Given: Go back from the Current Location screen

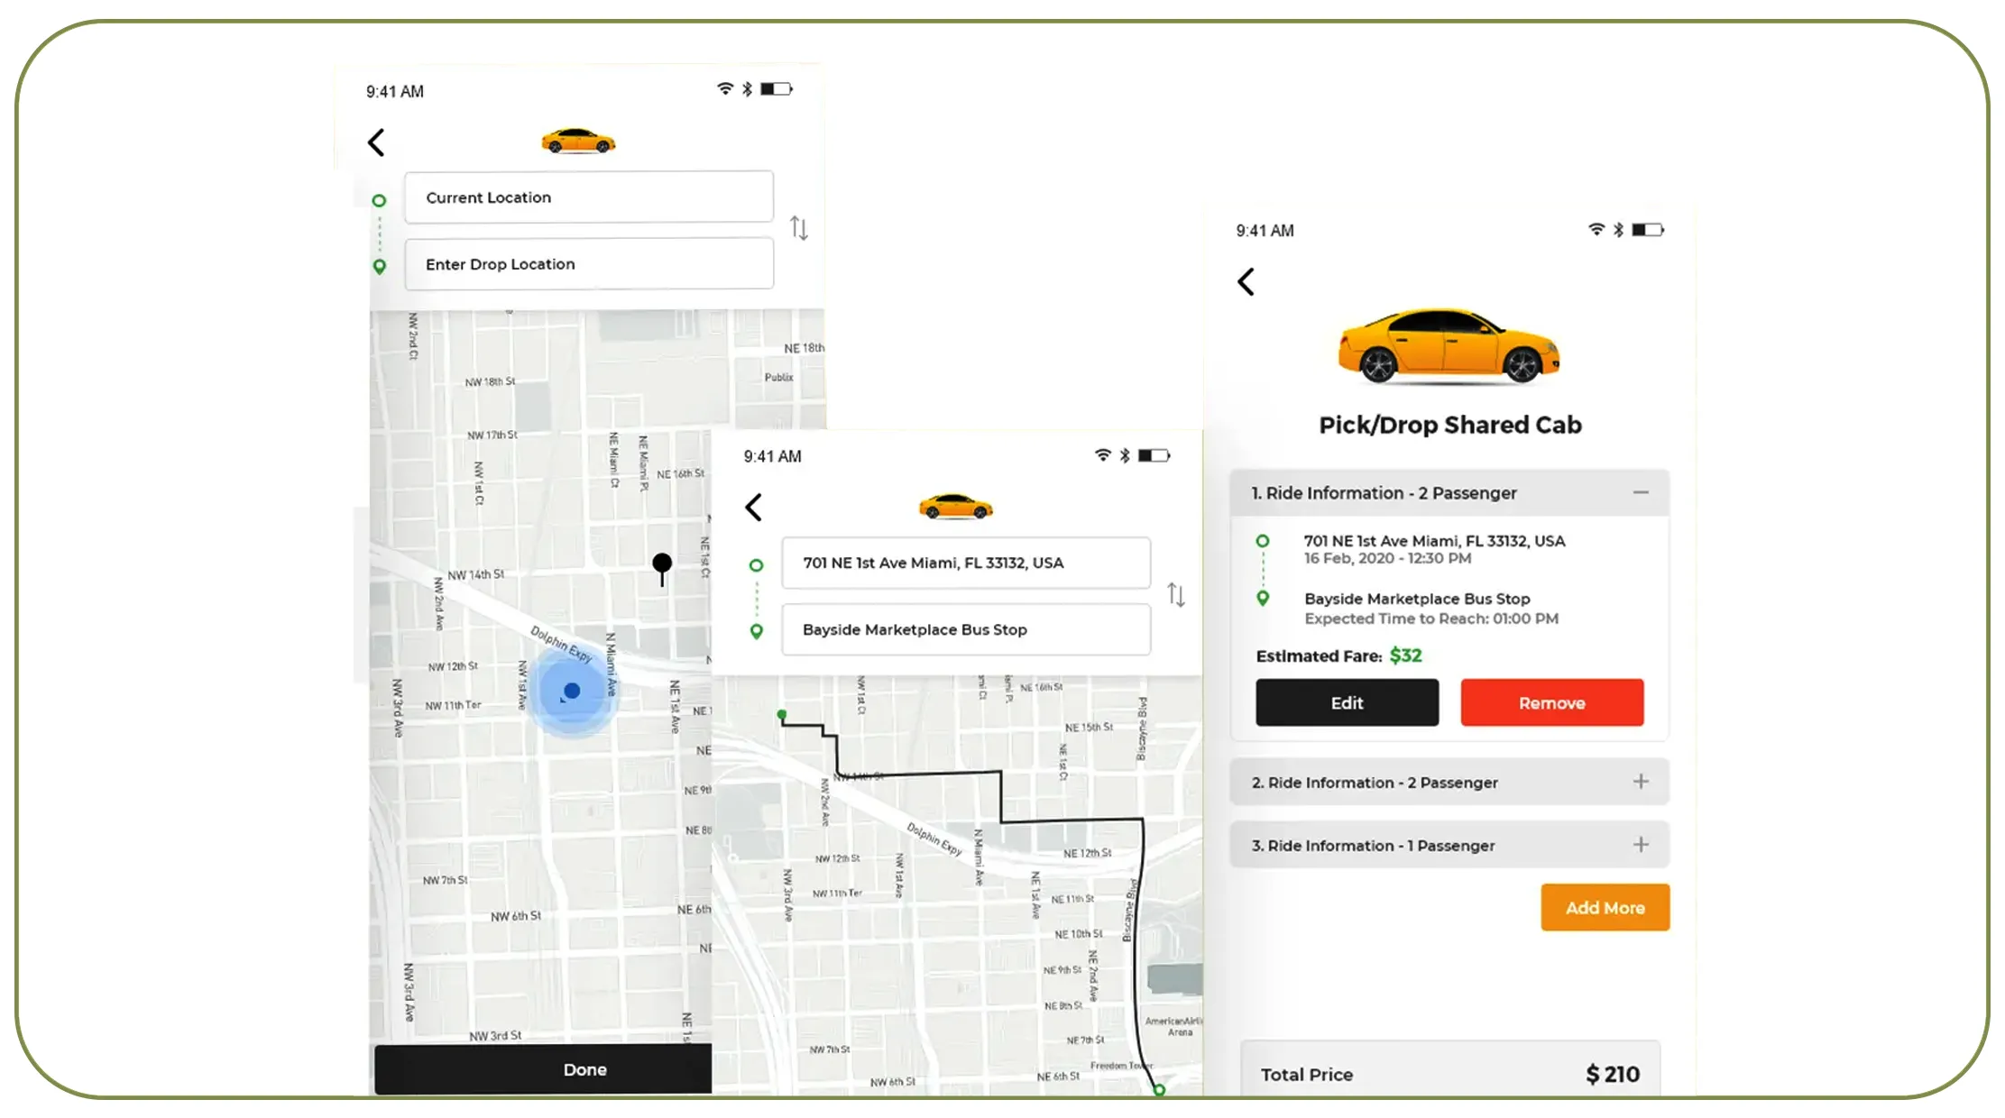Looking at the screenshot, I should tap(376, 142).
